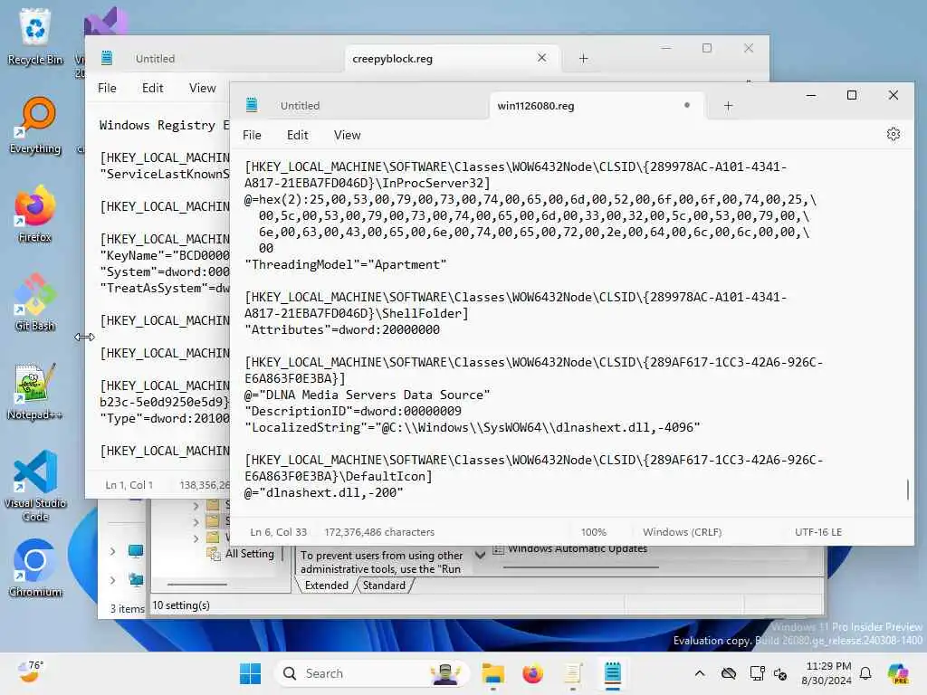The image size is (927, 695).
Task: Click the Windows Registry header line in back window
Action: (165, 125)
